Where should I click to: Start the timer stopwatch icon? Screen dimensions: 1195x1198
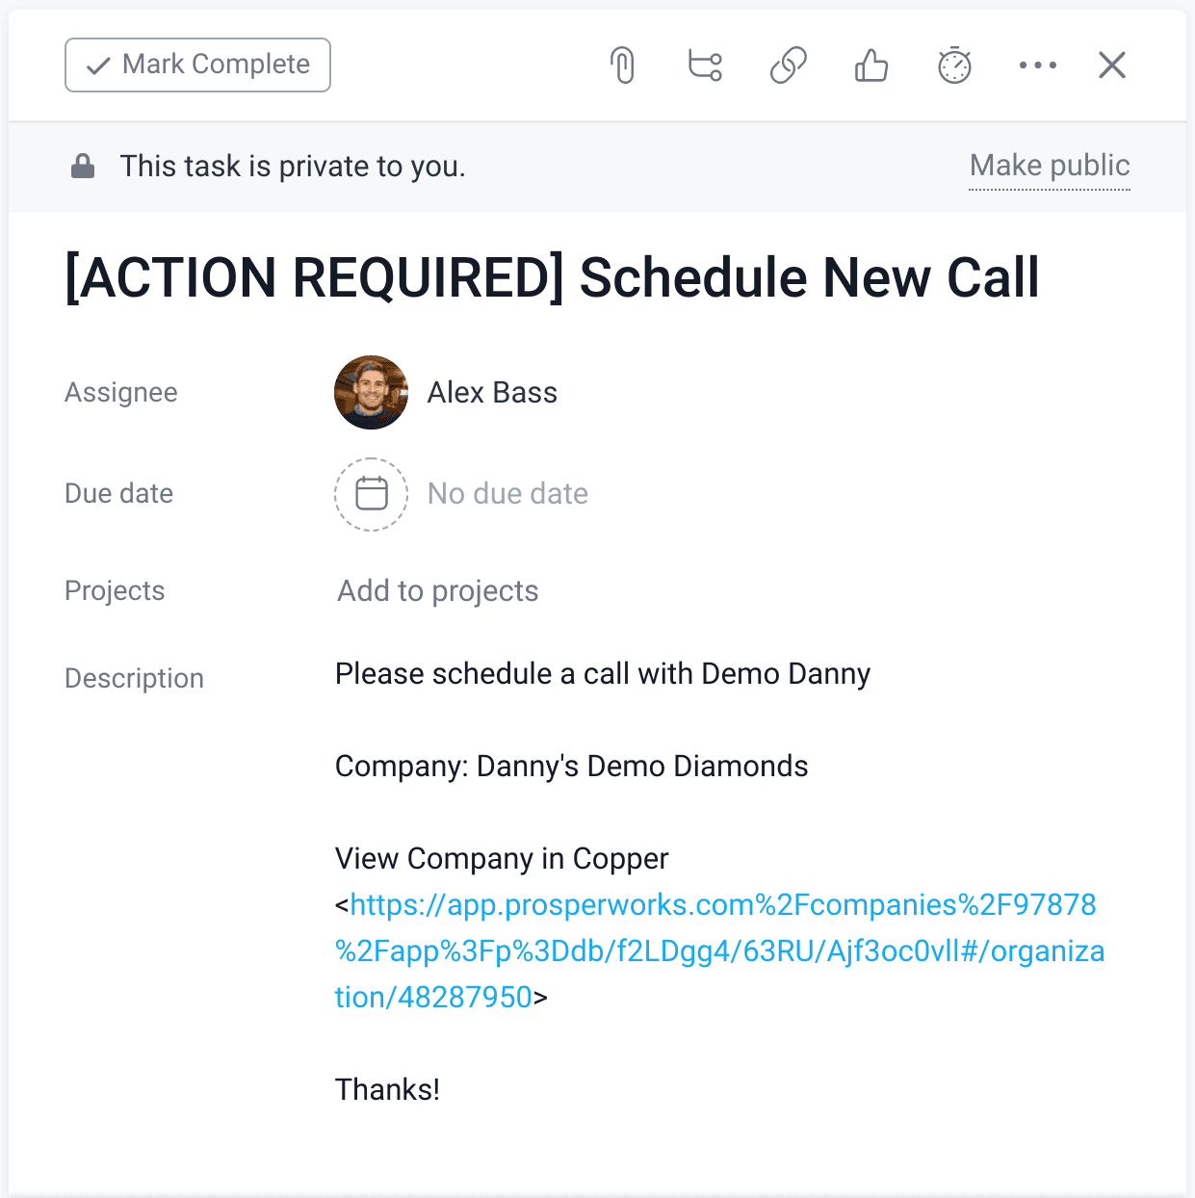coord(954,65)
